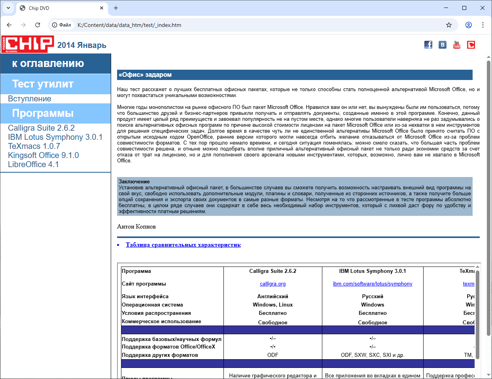
Task: Open Calligra Suite 2.6.2 sidebar link
Action: [x=41, y=128]
